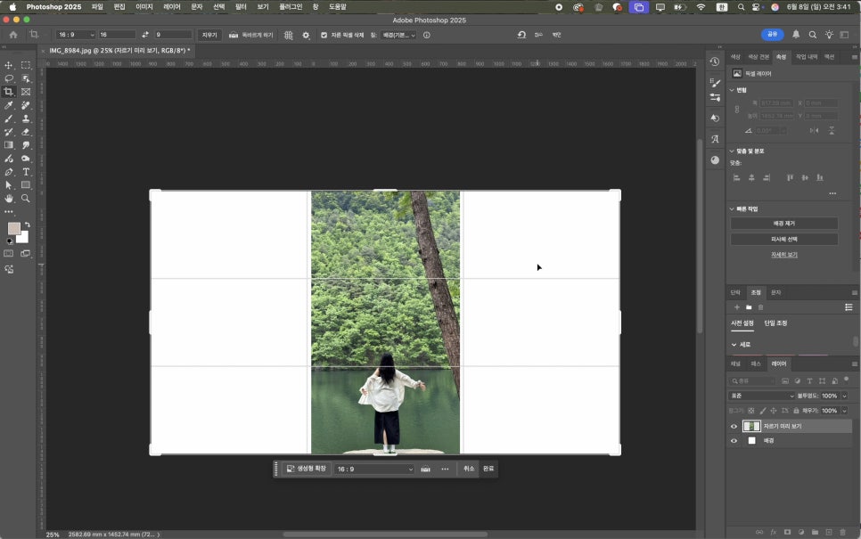Switch to the 채널 tab
Viewport: 861px width, 539px height.
point(735,363)
